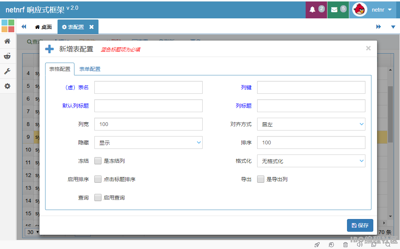Open the netnr user dropdown menu
400x249 pixels.
tap(381, 10)
